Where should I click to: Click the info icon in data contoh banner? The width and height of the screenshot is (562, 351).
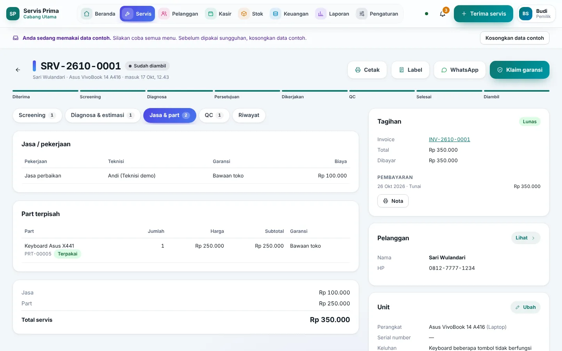(16, 38)
